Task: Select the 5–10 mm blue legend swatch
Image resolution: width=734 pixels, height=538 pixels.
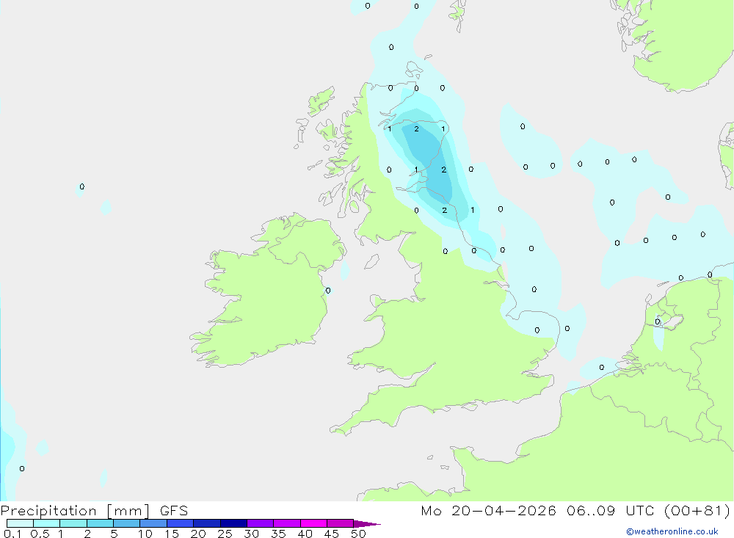Action: [126, 523]
